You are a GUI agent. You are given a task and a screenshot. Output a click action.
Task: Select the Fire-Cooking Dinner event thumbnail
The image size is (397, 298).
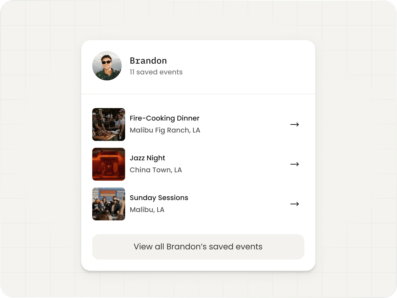109,125
